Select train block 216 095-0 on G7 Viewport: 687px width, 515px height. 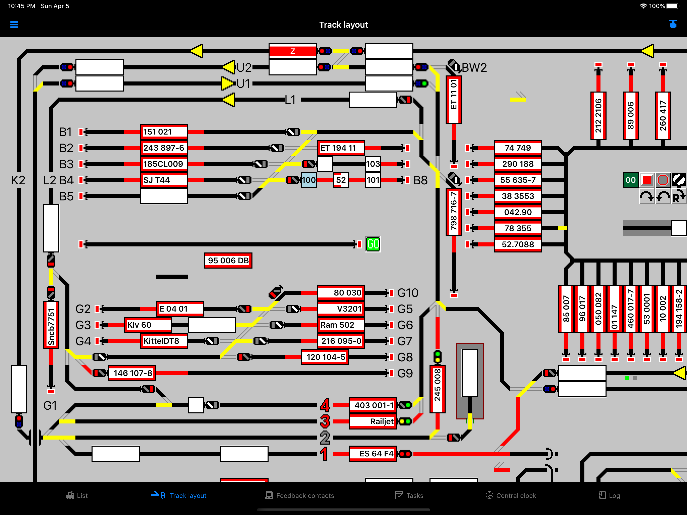341,341
